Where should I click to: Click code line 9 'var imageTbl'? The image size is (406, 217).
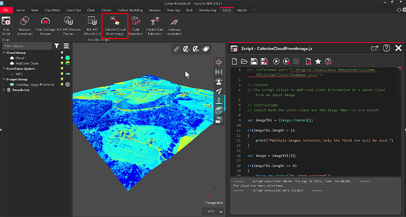point(280,120)
